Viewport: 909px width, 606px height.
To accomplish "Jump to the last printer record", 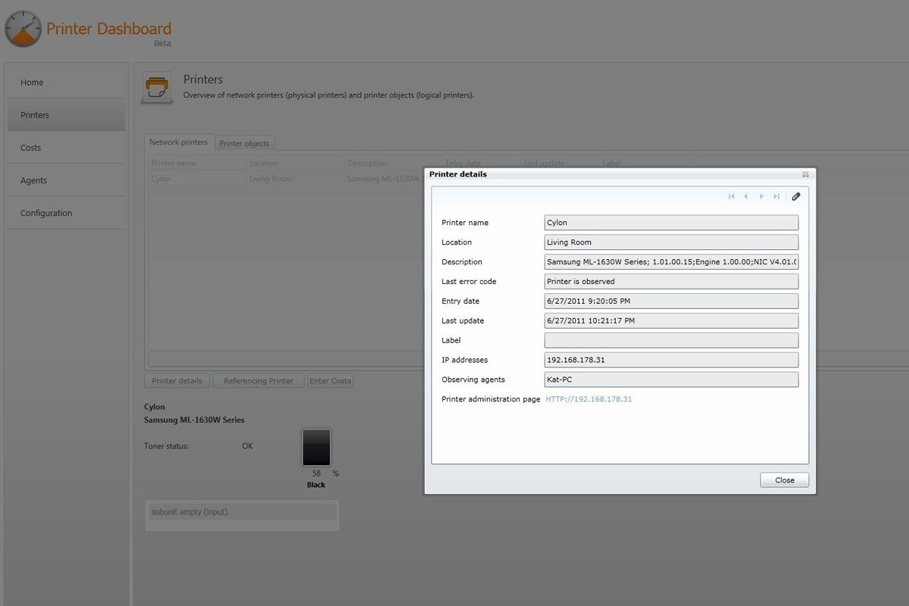I will [776, 196].
